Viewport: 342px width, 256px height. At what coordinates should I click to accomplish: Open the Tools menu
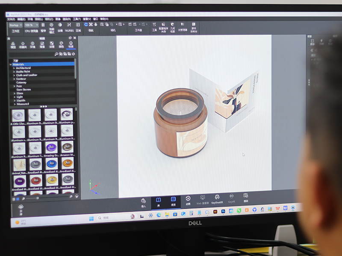77,19
